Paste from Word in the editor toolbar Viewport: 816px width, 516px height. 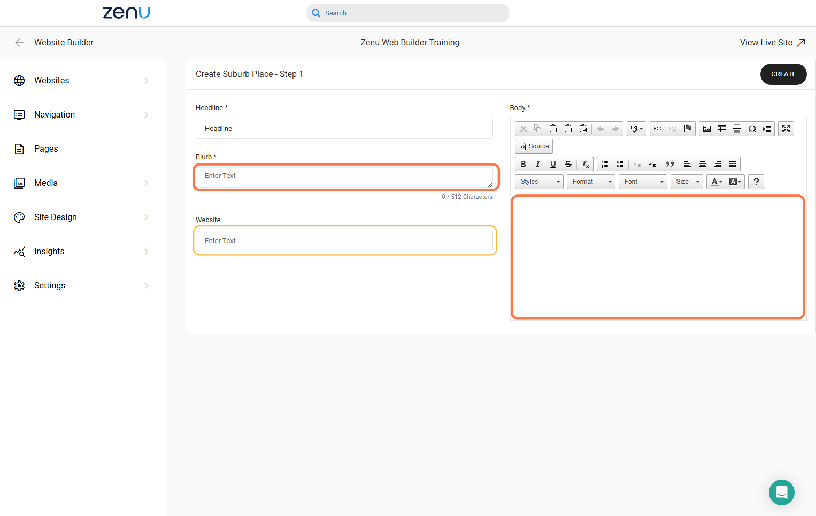click(x=583, y=129)
